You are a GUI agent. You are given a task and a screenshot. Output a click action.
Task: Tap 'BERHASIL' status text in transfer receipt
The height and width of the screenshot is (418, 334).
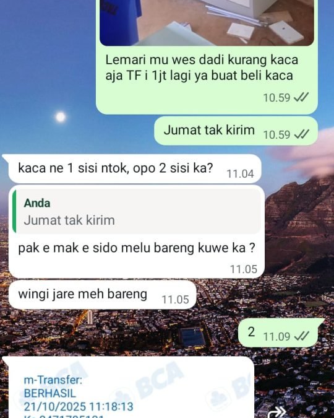pyautogui.click(x=50, y=393)
